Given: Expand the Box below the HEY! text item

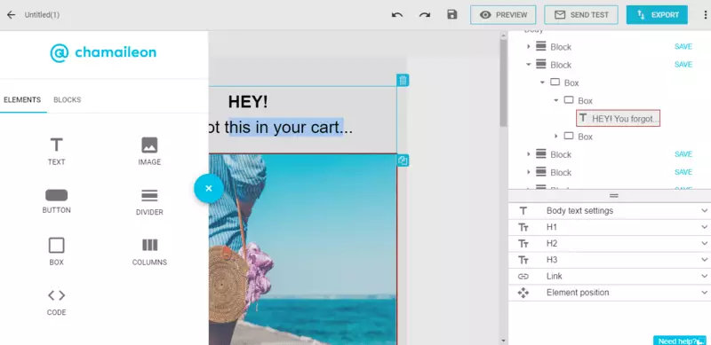Looking at the screenshot, I should point(556,136).
